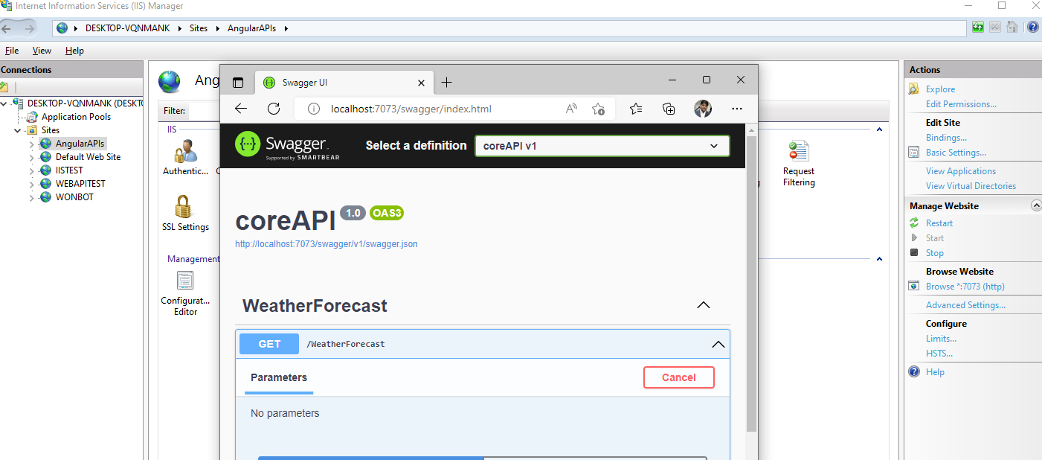Screen dimensions: 1042x460
Task: Open Advanced Settings action link
Action: tap(965, 305)
